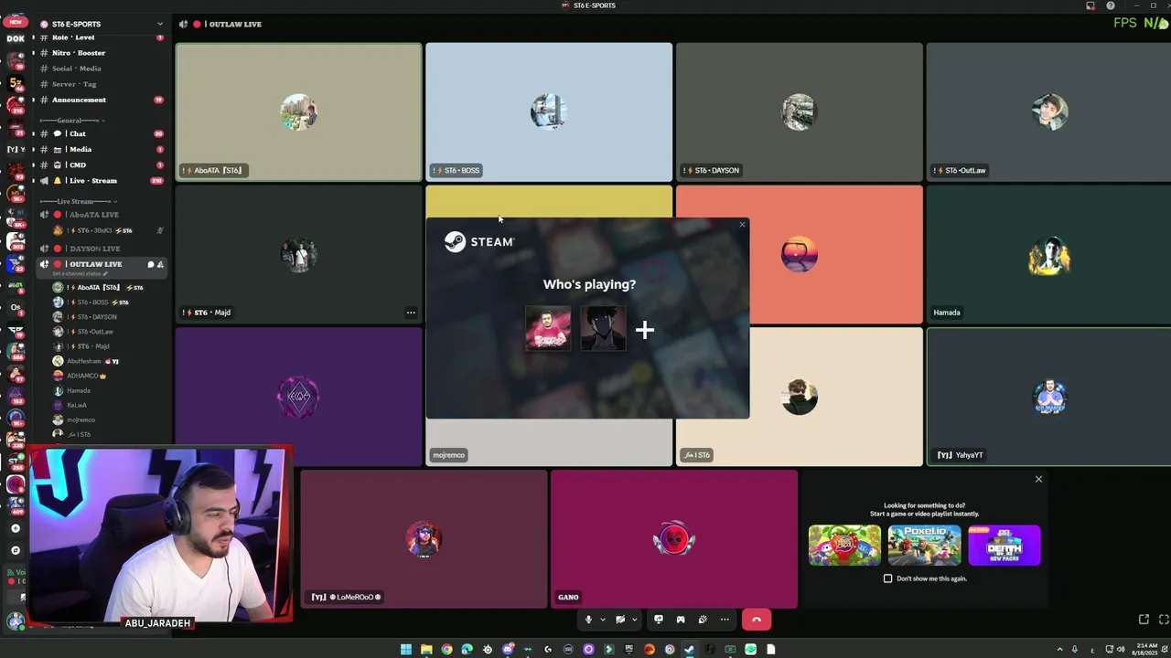Click the GANO participant tile
1171x658 pixels.
674,539
